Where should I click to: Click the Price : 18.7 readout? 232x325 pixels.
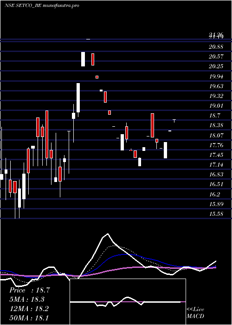click(30, 290)
